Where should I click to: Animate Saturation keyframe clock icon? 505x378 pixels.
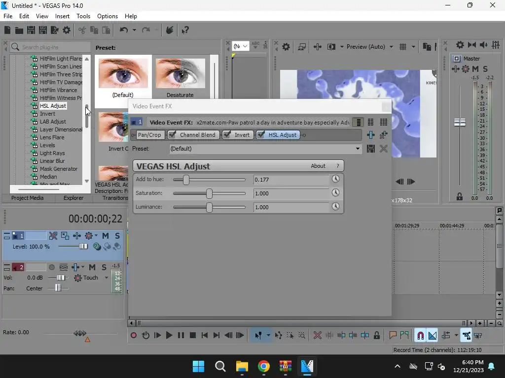coord(335,192)
